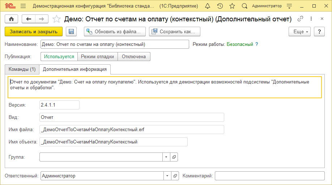Viewport: 332px width, 185px height.
Task: Focus the Комментарий input field
Action: coord(270,176)
